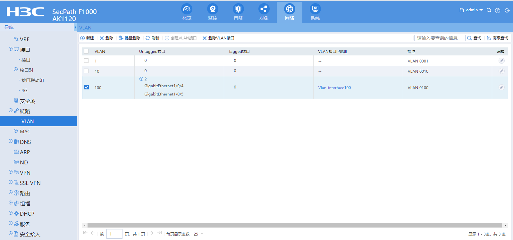The image size is (513, 240).
Task: Expand the 接口 tree node
Action: [11, 49]
